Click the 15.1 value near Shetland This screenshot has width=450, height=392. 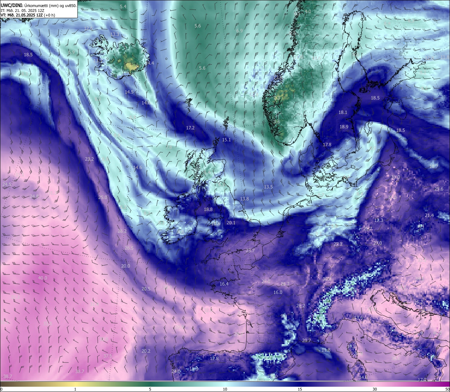[226, 140]
